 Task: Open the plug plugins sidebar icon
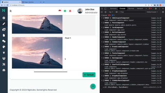[x=4, y=53]
